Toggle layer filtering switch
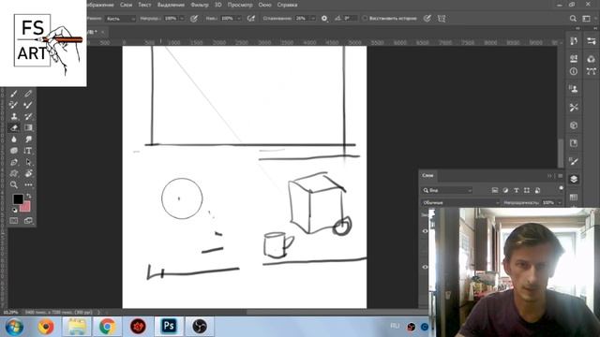 click(561, 188)
